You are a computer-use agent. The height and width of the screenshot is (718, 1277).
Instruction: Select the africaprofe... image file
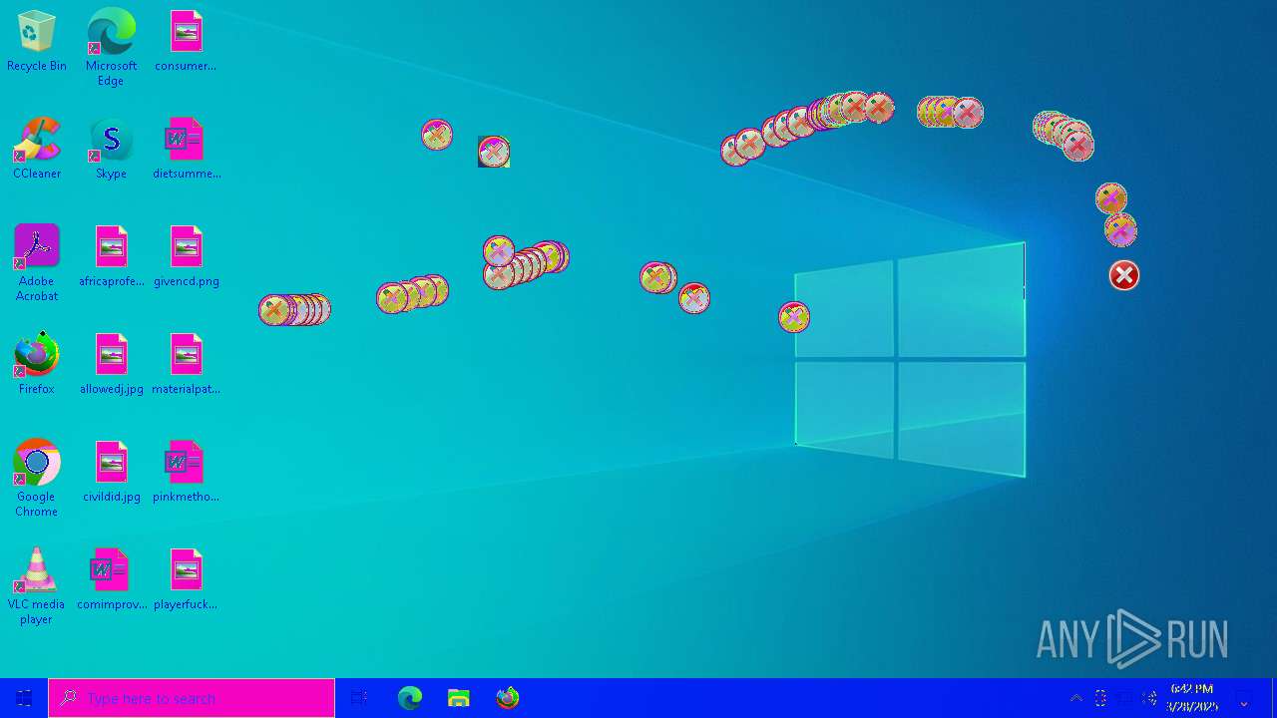(x=111, y=257)
